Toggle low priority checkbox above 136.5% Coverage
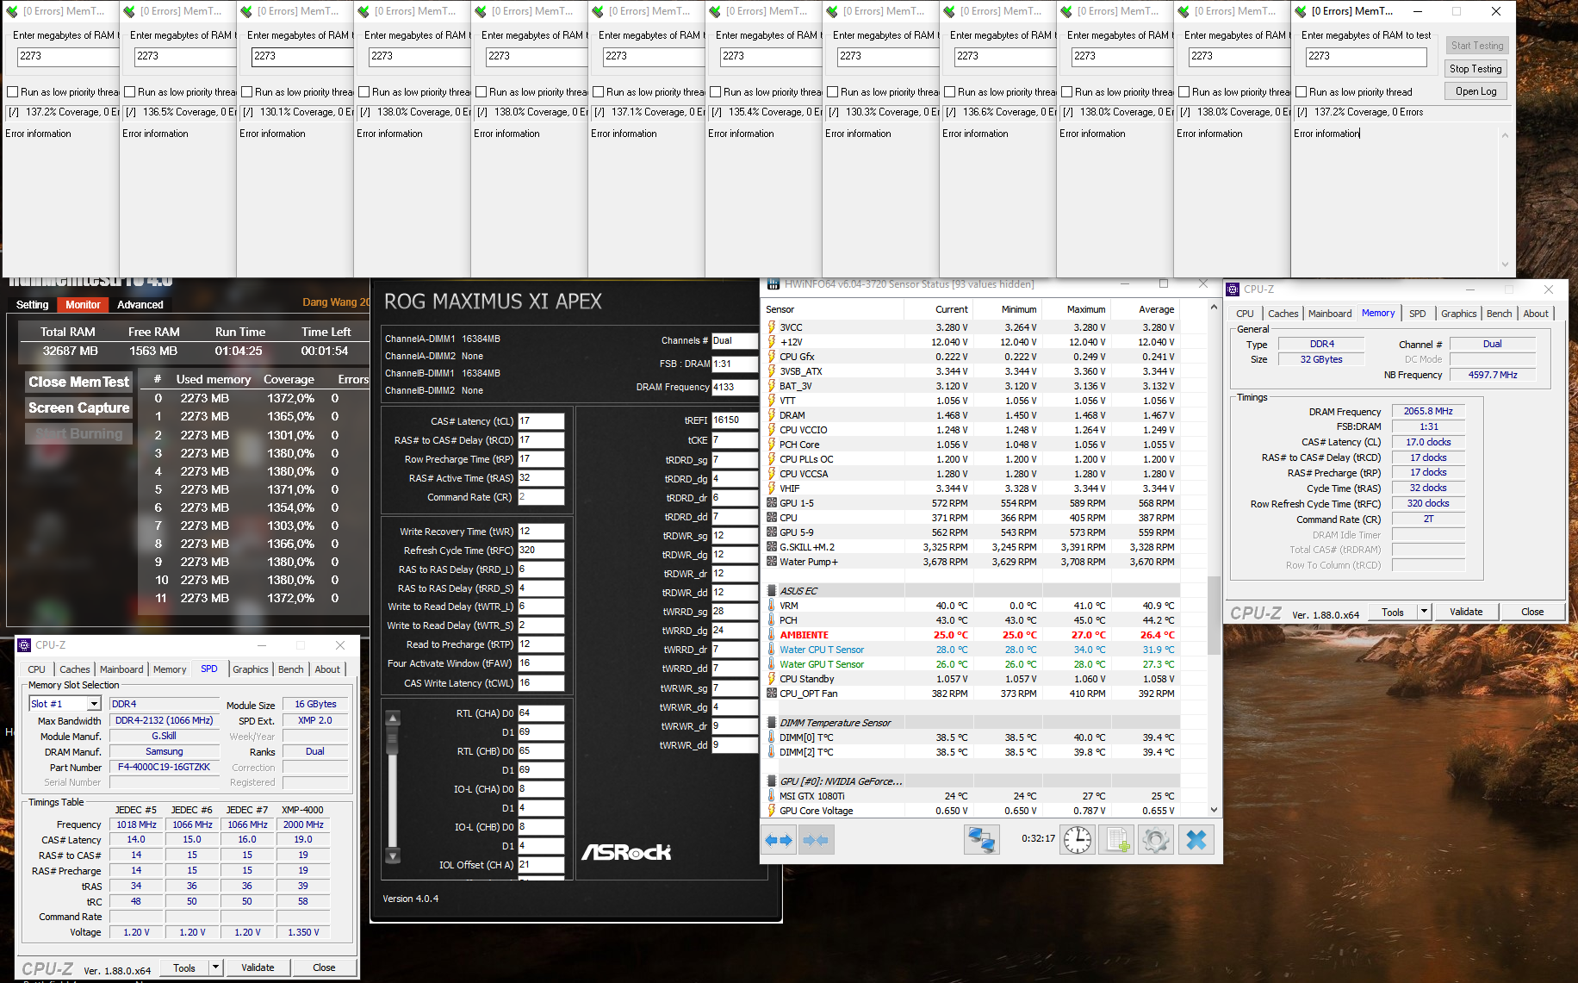The image size is (1578, 983). click(129, 92)
